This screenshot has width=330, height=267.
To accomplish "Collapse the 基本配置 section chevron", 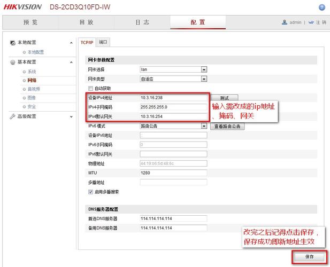I will (x=71, y=62).
